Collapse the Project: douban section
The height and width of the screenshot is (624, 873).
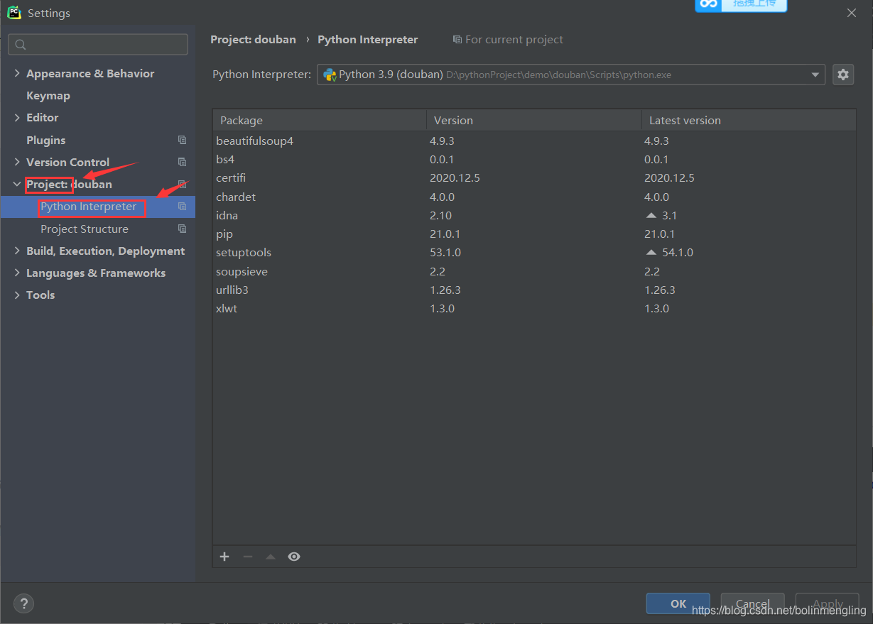tap(17, 184)
